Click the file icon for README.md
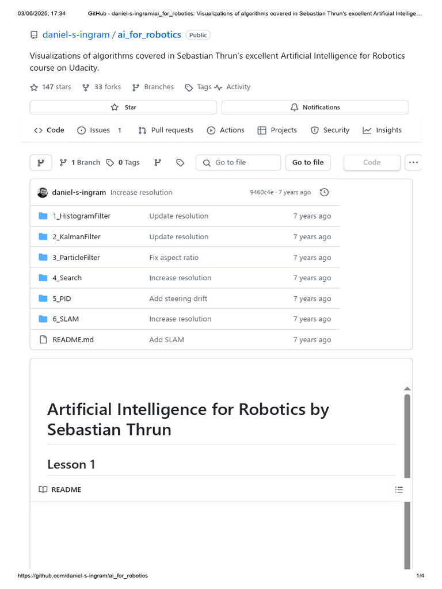Image resolution: width=442 pixels, height=589 pixels. [43, 339]
